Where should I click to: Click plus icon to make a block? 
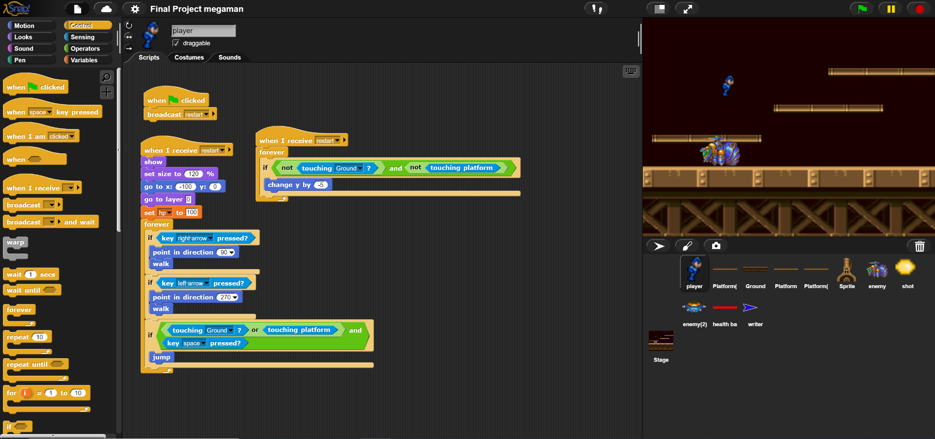[x=107, y=92]
